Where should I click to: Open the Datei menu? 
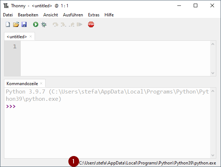8,15
